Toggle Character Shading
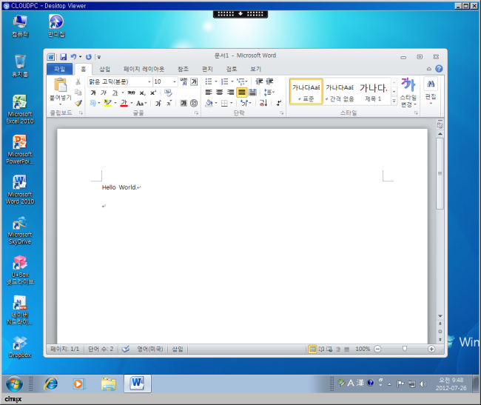The width and height of the screenshot is (481, 405). [x=183, y=103]
